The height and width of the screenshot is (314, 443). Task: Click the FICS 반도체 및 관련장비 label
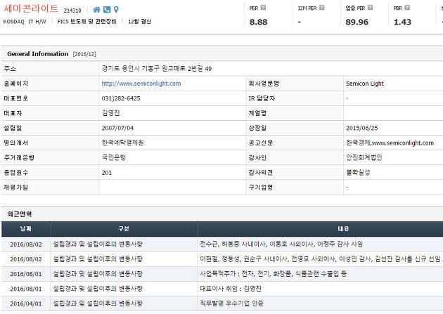(x=86, y=22)
